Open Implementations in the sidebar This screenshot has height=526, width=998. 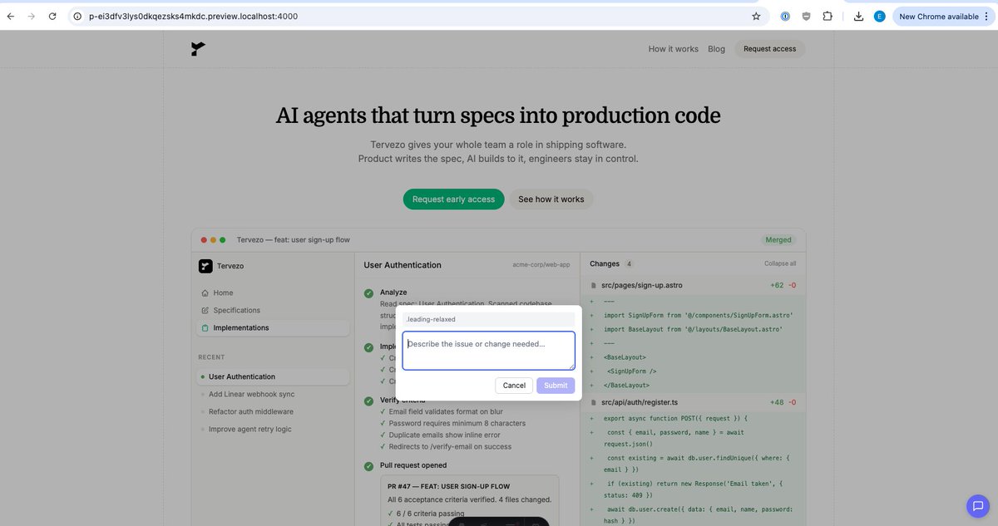(x=273, y=327)
